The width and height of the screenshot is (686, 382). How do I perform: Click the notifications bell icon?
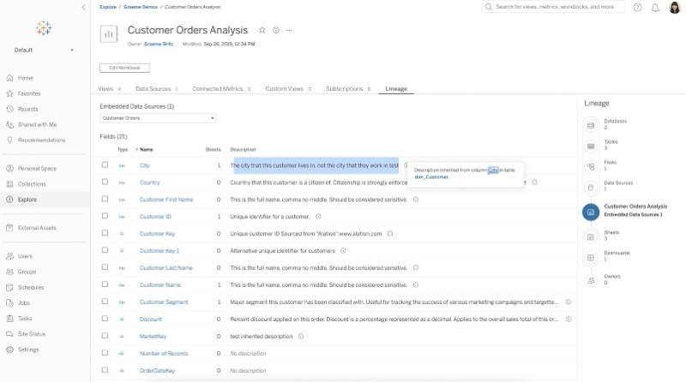[x=656, y=7]
